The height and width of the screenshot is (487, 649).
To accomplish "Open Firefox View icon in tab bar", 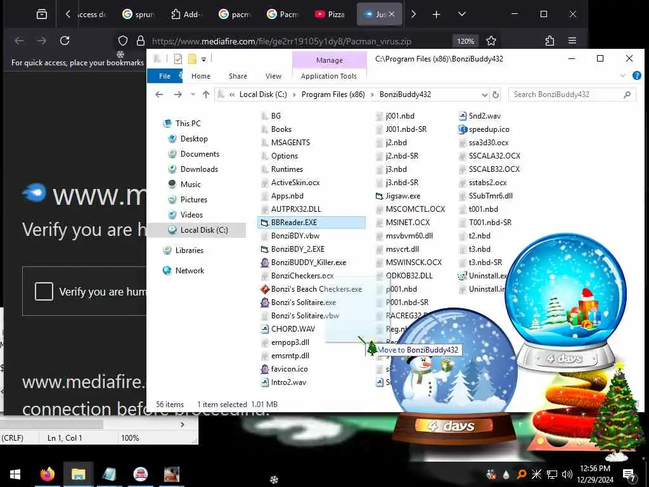I will 42,15.
